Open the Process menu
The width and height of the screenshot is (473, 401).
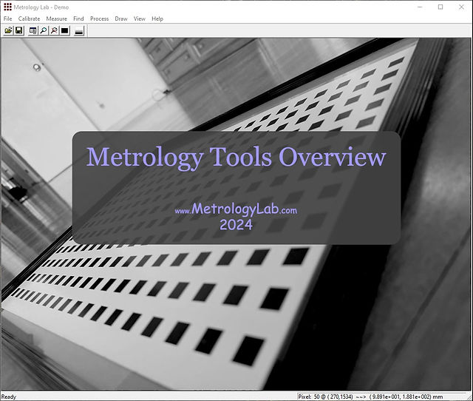[x=99, y=18]
